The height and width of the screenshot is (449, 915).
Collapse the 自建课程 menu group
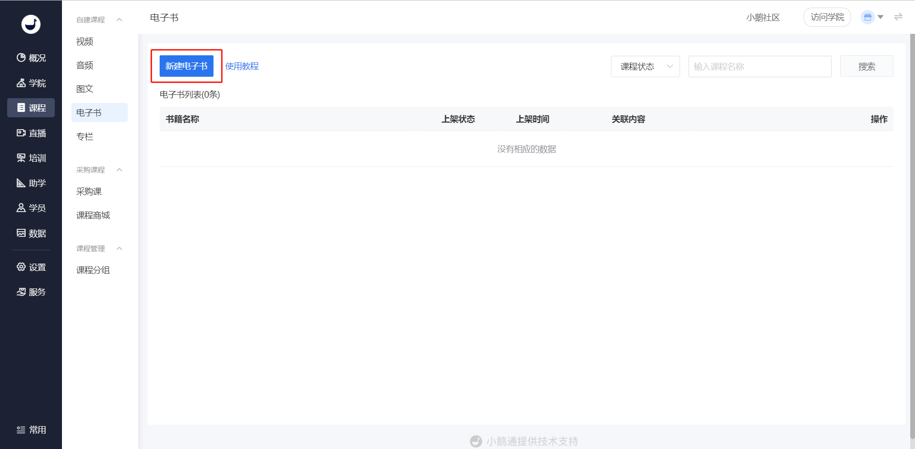click(119, 20)
